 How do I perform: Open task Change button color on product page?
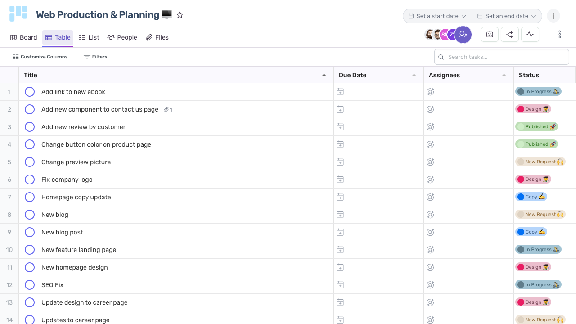click(x=96, y=144)
